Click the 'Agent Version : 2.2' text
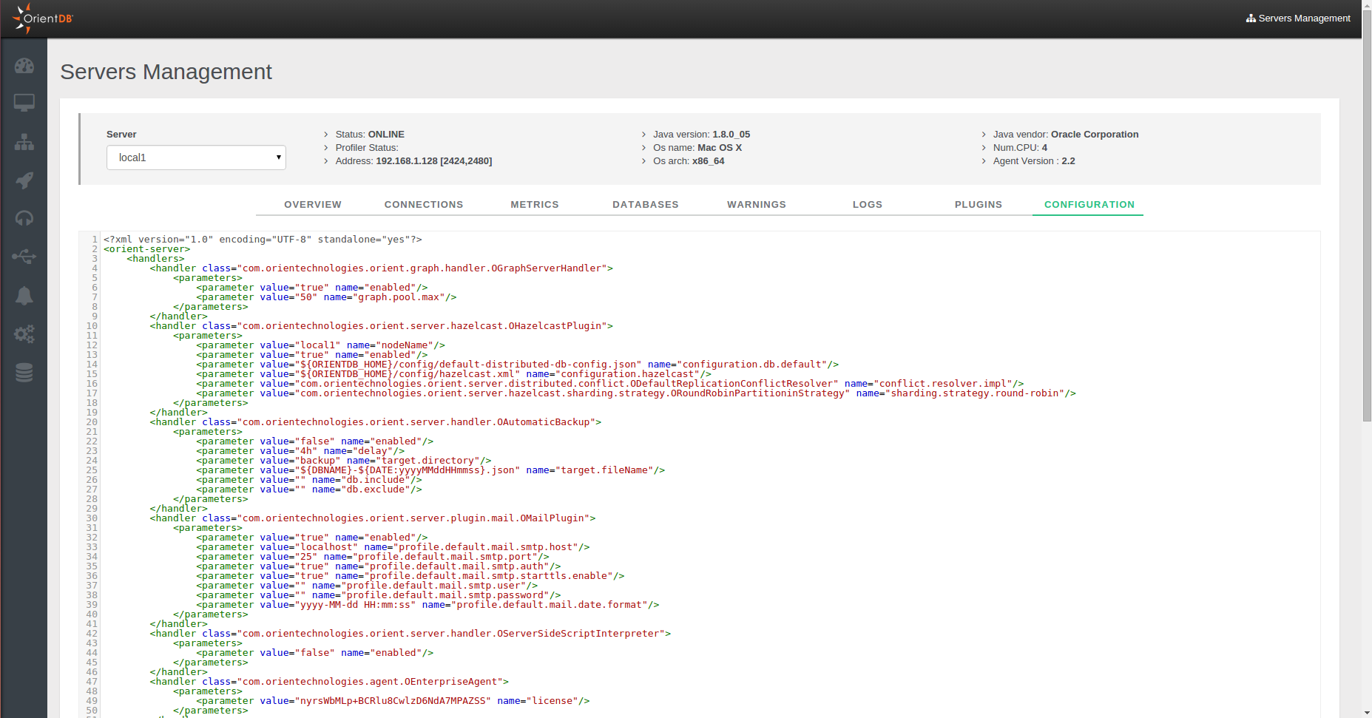This screenshot has height=718, width=1372. pos(1034,161)
